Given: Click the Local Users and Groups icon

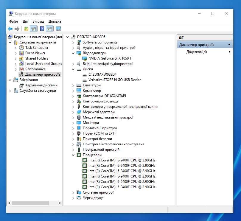Looking at the screenshot, I should point(21,64).
